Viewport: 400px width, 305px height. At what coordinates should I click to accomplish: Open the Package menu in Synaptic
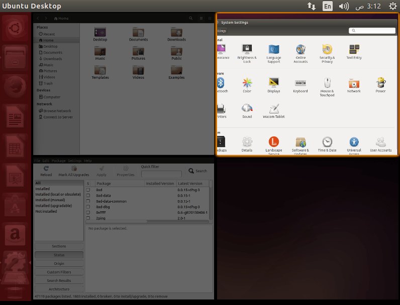tap(58, 161)
